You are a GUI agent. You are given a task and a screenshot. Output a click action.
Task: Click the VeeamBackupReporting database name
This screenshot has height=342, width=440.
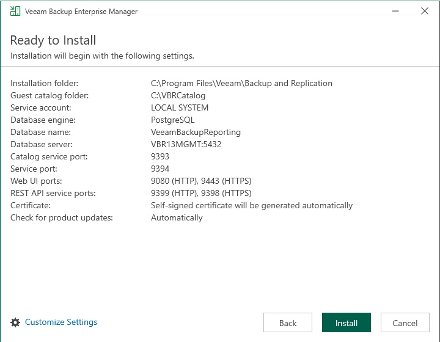pyautogui.click(x=196, y=132)
